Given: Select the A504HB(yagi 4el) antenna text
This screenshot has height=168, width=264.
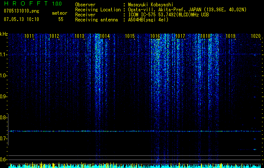Looking at the screenshot, I should coord(148,20).
